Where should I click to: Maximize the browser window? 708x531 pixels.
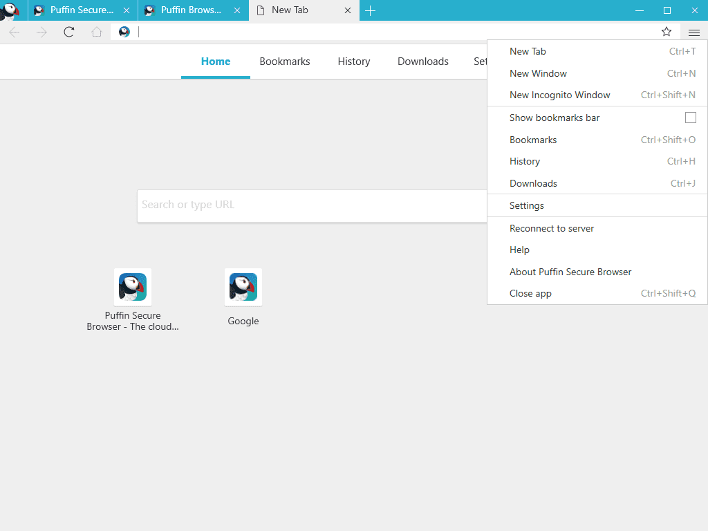(x=667, y=10)
